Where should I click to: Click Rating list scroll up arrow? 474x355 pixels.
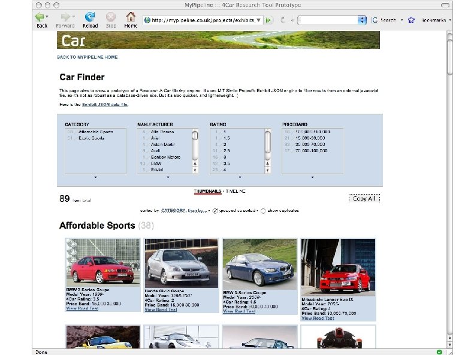click(x=267, y=163)
